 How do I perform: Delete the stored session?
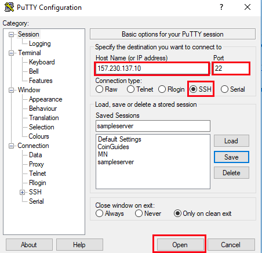click(x=231, y=173)
